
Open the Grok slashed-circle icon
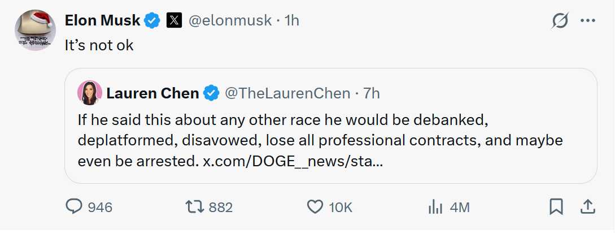pos(560,21)
